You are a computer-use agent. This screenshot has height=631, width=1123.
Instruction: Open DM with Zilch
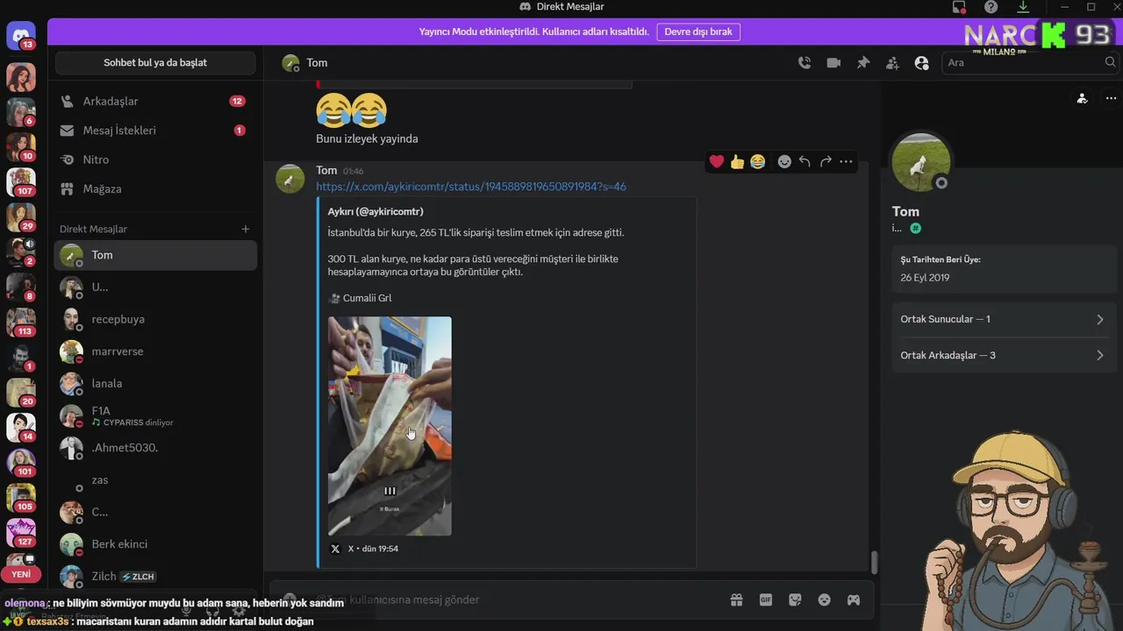pyautogui.click(x=155, y=576)
